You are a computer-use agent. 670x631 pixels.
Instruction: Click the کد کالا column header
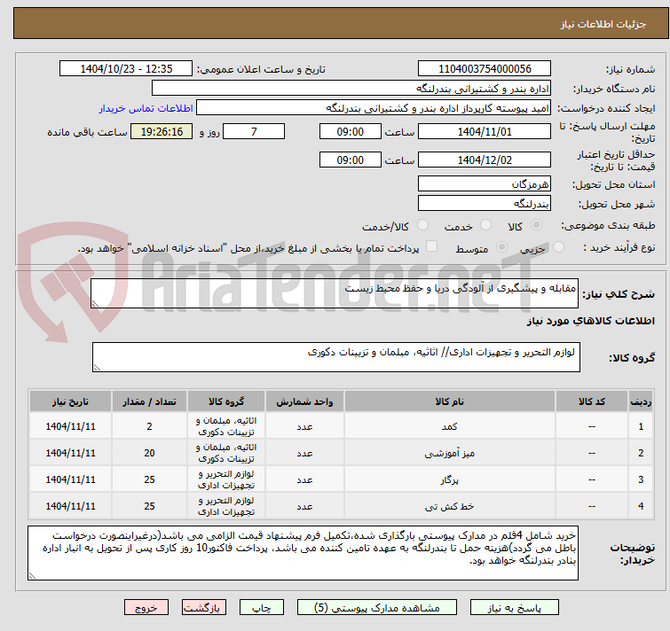coord(592,401)
